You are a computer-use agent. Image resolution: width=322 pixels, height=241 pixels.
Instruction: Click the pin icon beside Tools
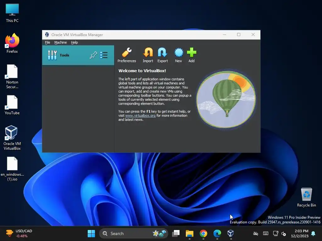pos(93,55)
